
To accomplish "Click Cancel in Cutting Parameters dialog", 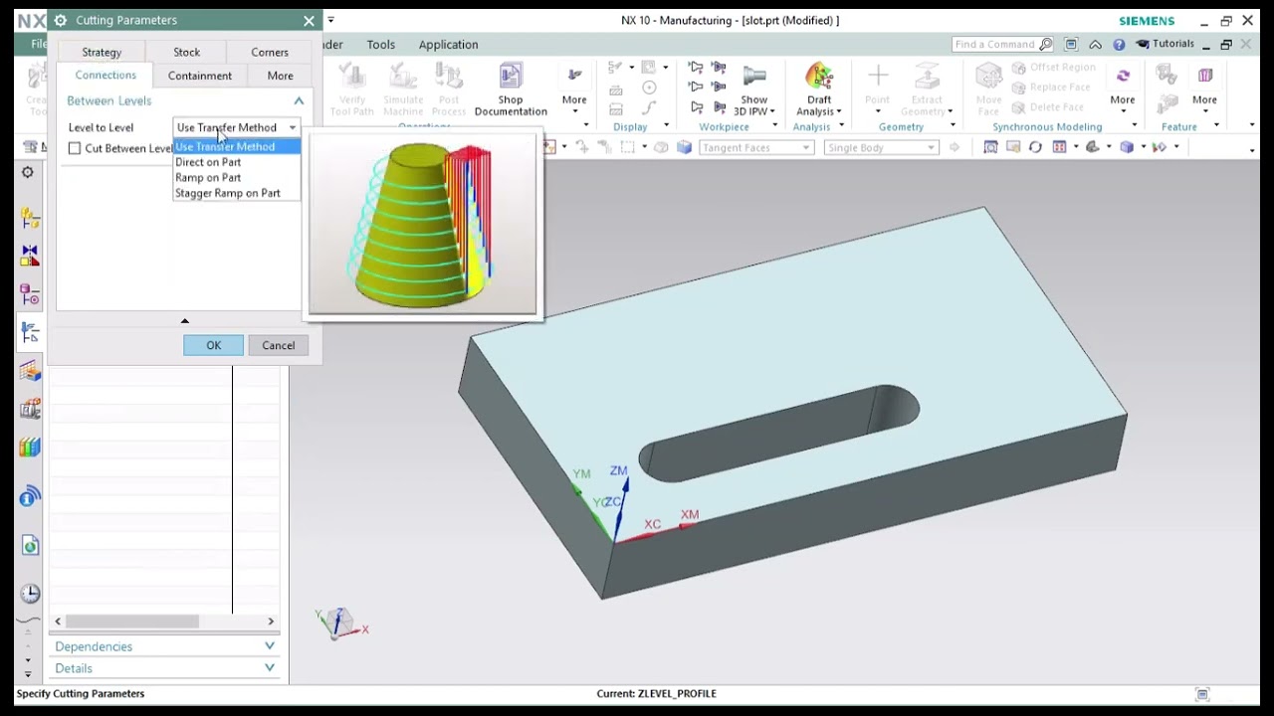I will pos(279,345).
